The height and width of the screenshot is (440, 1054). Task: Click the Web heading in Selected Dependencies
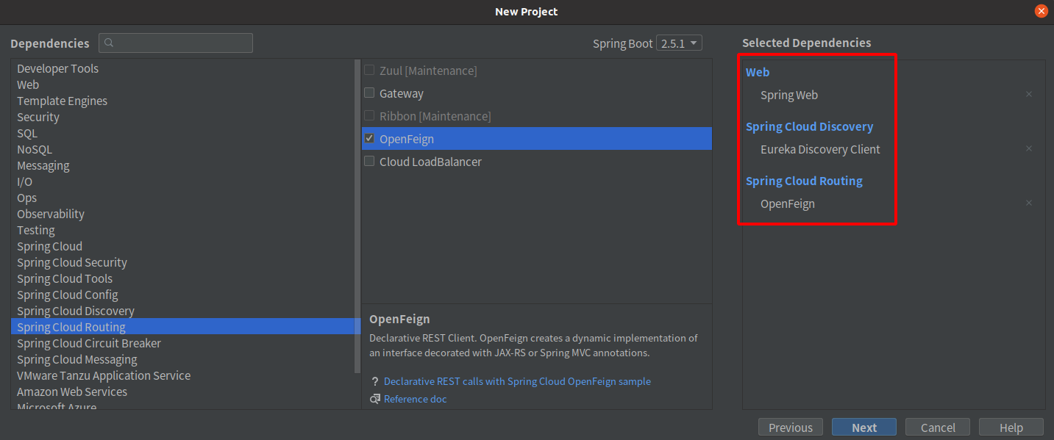[x=758, y=72]
